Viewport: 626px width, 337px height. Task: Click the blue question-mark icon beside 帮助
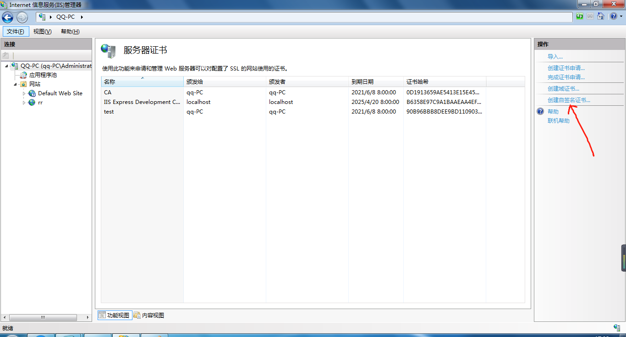pyautogui.click(x=540, y=111)
